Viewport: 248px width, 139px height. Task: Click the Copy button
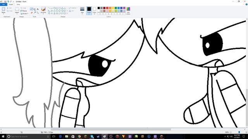click(x=9, y=11)
